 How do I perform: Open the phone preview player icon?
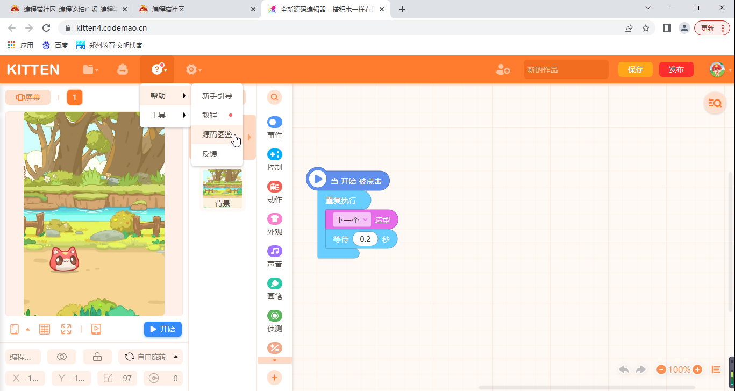click(96, 329)
